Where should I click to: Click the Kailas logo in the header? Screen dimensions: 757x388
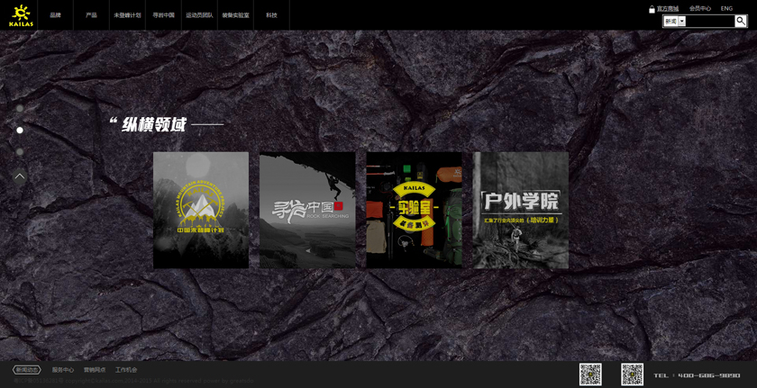(x=20, y=15)
